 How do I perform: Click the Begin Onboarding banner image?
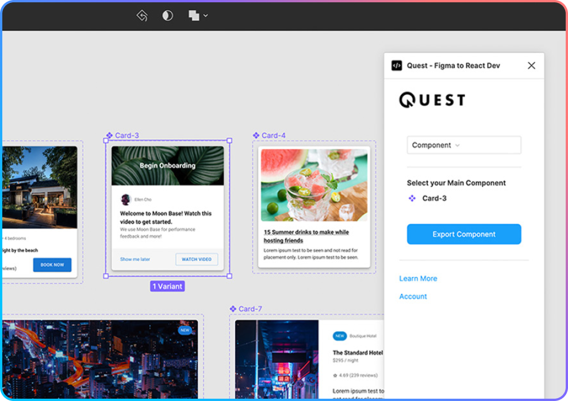[167, 166]
